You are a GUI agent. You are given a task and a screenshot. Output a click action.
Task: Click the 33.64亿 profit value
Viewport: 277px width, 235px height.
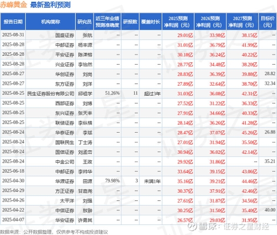(x=185, y=172)
